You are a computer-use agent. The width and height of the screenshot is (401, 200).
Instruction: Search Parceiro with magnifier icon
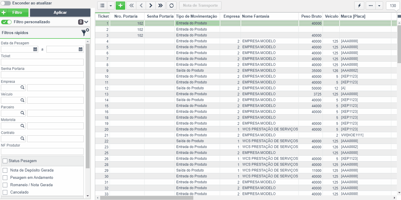pos(22,113)
